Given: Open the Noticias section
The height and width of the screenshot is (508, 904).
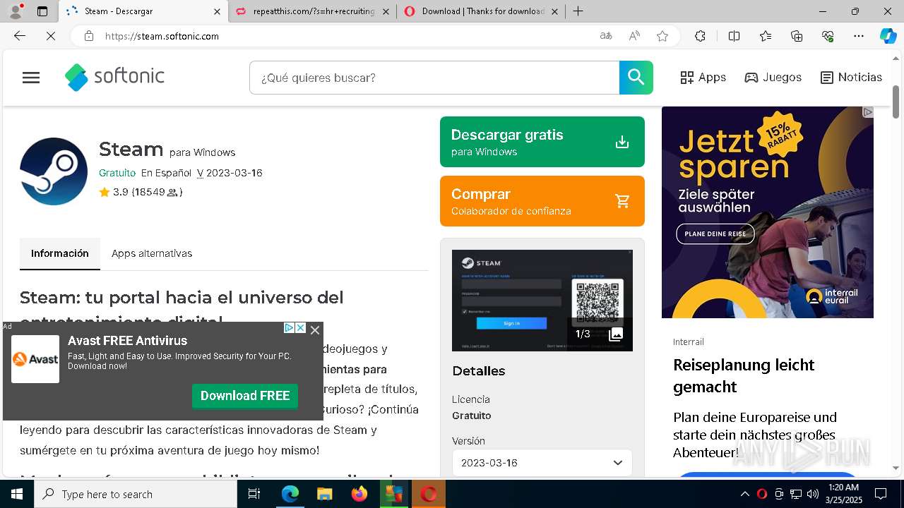Looking at the screenshot, I should point(851,78).
